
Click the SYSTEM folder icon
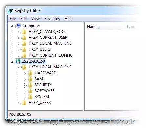(x=30, y=97)
